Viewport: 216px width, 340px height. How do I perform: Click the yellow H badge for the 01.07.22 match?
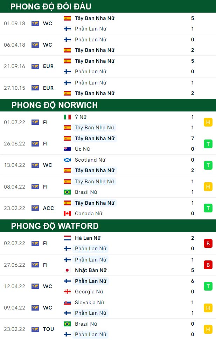click(208, 122)
